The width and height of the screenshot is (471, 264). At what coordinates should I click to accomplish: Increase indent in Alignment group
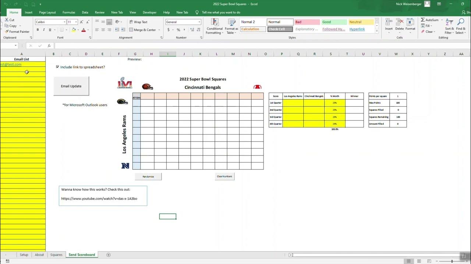[123, 30]
